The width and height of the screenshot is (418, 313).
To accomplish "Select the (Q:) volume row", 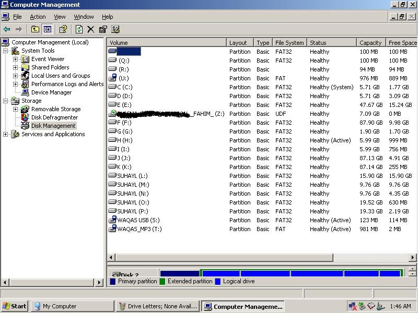I will (262, 61).
